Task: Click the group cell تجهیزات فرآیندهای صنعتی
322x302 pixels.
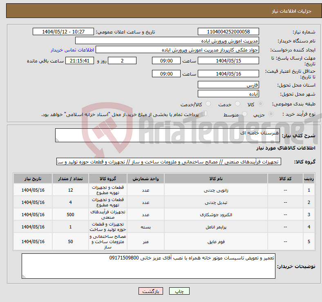Action: coord(108,215)
